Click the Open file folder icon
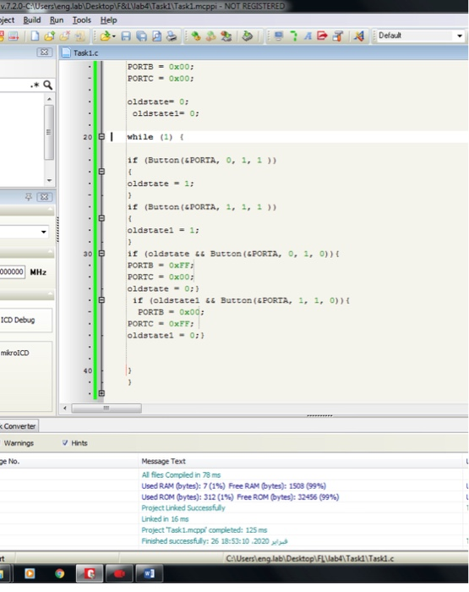Screen dimensions: 469x592 tap(106, 36)
